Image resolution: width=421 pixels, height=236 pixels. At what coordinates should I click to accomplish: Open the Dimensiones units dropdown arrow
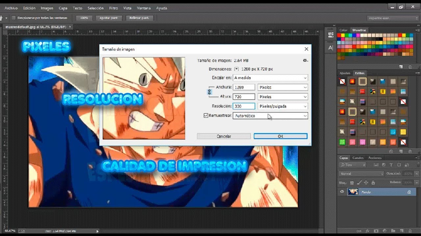click(236, 69)
